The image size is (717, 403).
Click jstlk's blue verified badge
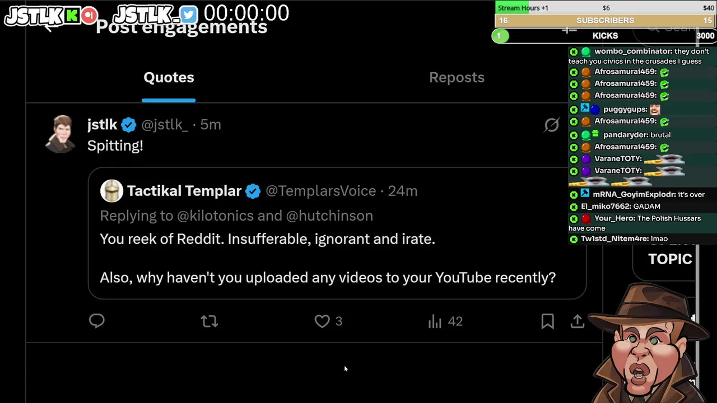coord(129,125)
